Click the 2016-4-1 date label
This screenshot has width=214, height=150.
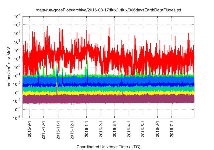click(129, 129)
